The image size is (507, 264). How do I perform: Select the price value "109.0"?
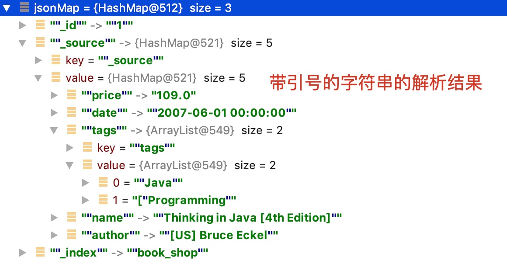[x=174, y=95]
